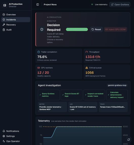Open Notifications from the sidebar
The image size is (134, 145).
pyautogui.click(x=16, y=131)
